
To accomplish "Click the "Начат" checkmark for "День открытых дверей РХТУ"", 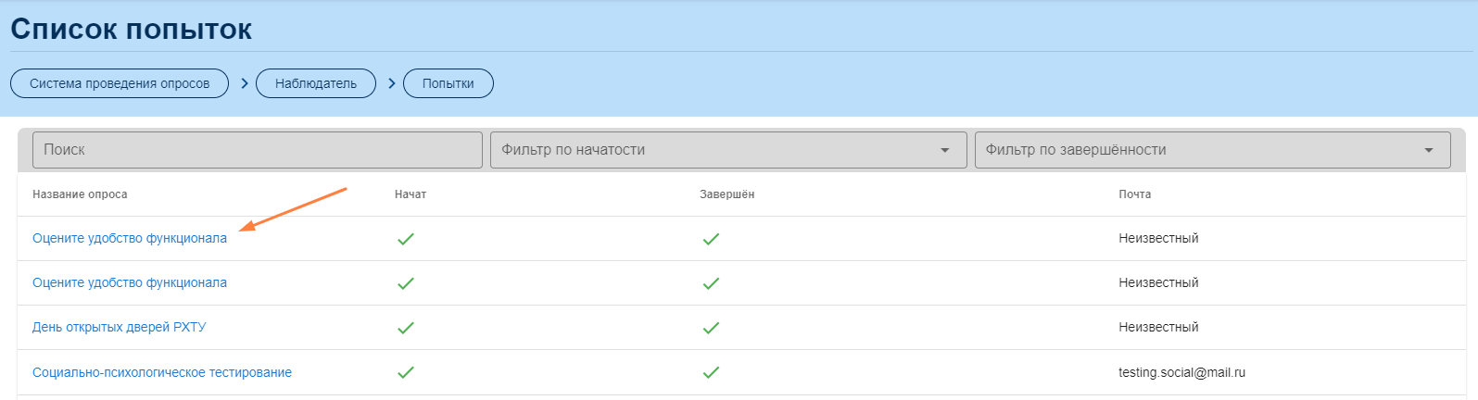I will (x=405, y=328).
